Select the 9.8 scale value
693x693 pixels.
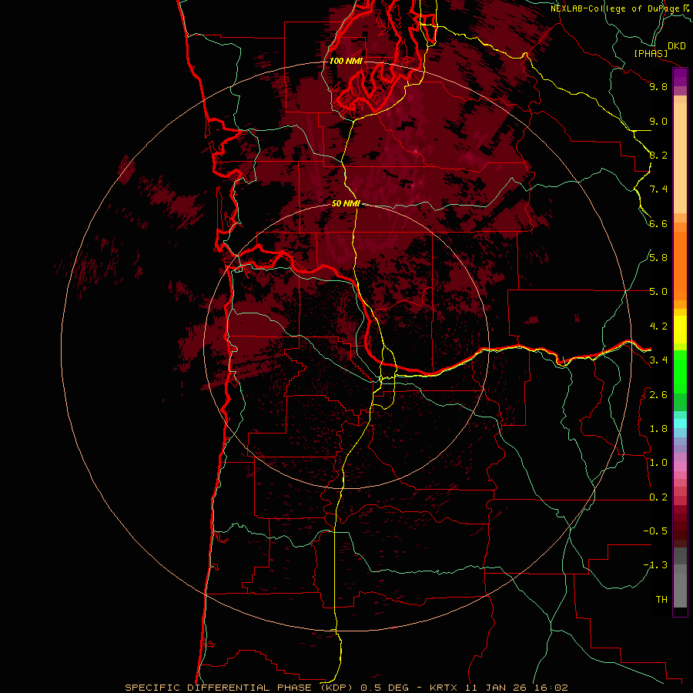pos(658,86)
